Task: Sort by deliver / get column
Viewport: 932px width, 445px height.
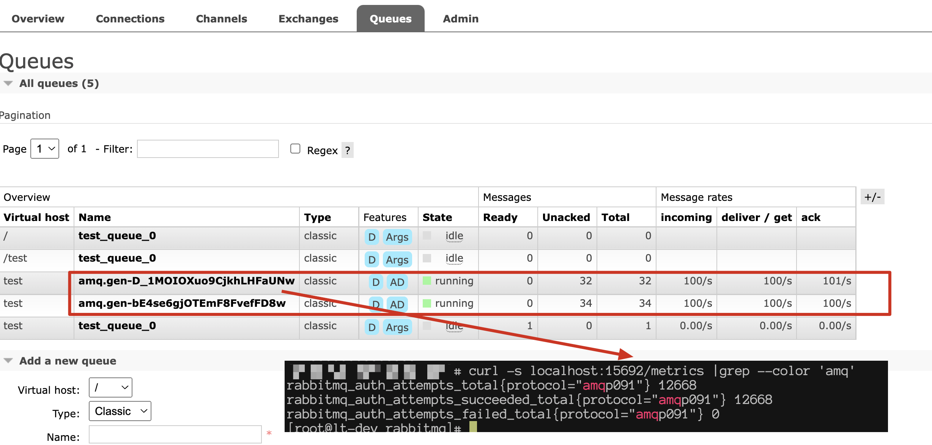Action: pos(757,217)
